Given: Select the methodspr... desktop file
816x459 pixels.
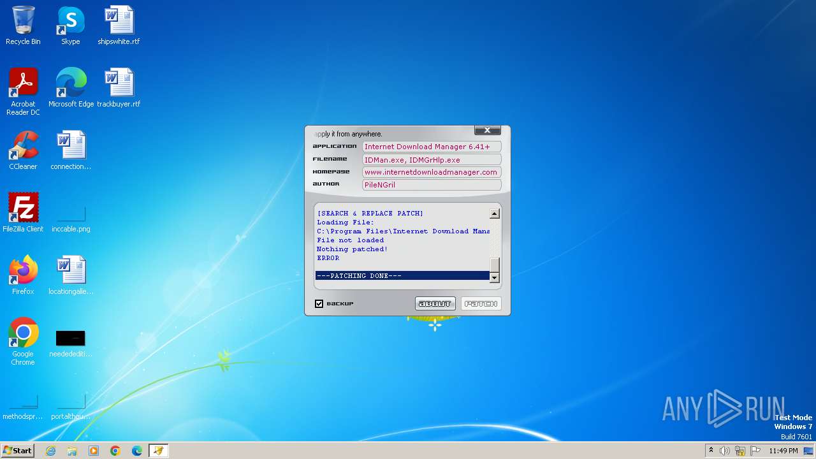Looking at the screenshot, I should click(x=23, y=408).
